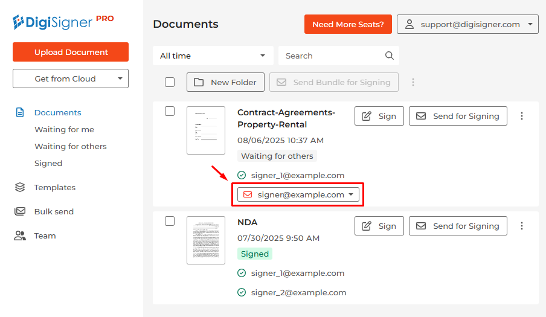The image size is (546, 317).
Task: Open the signer@example.com dropdown
Action: [298, 194]
